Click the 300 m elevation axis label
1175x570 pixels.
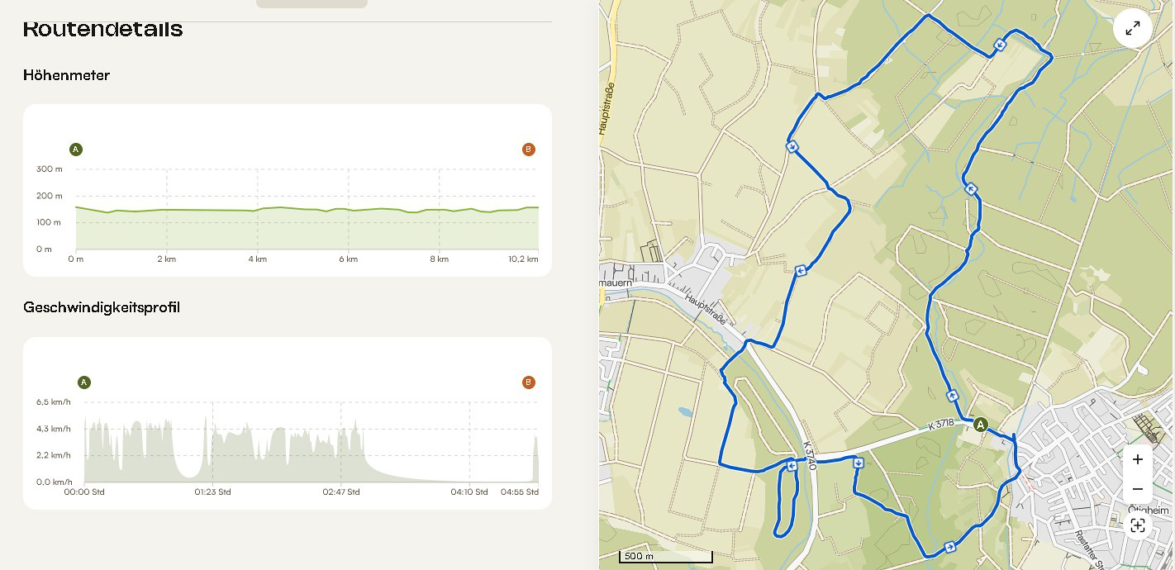click(50, 169)
